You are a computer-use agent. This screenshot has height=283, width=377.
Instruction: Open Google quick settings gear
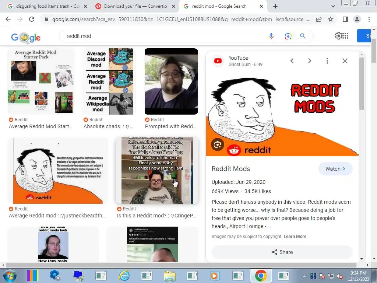click(x=338, y=36)
